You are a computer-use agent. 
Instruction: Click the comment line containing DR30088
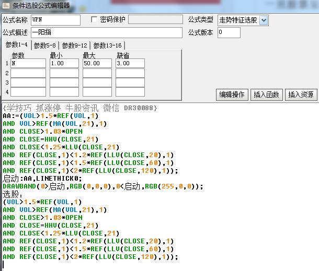point(80,108)
